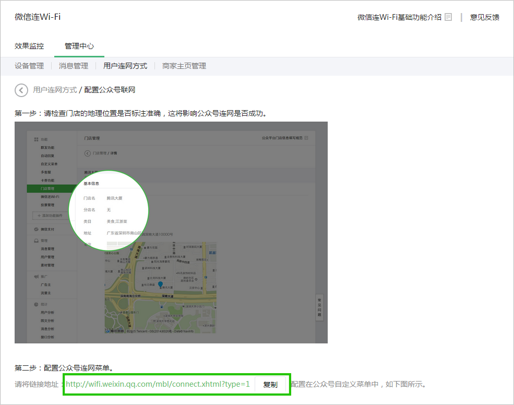Click the back arrow circle beside 用户连网方式 breadcrumb
This screenshot has height=405, width=514.
21,90
